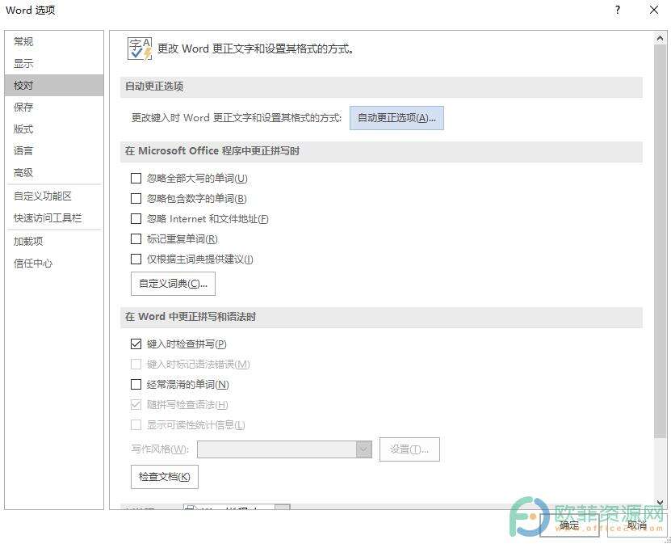Click the scrollbar down arrow

(x=660, y=503)
